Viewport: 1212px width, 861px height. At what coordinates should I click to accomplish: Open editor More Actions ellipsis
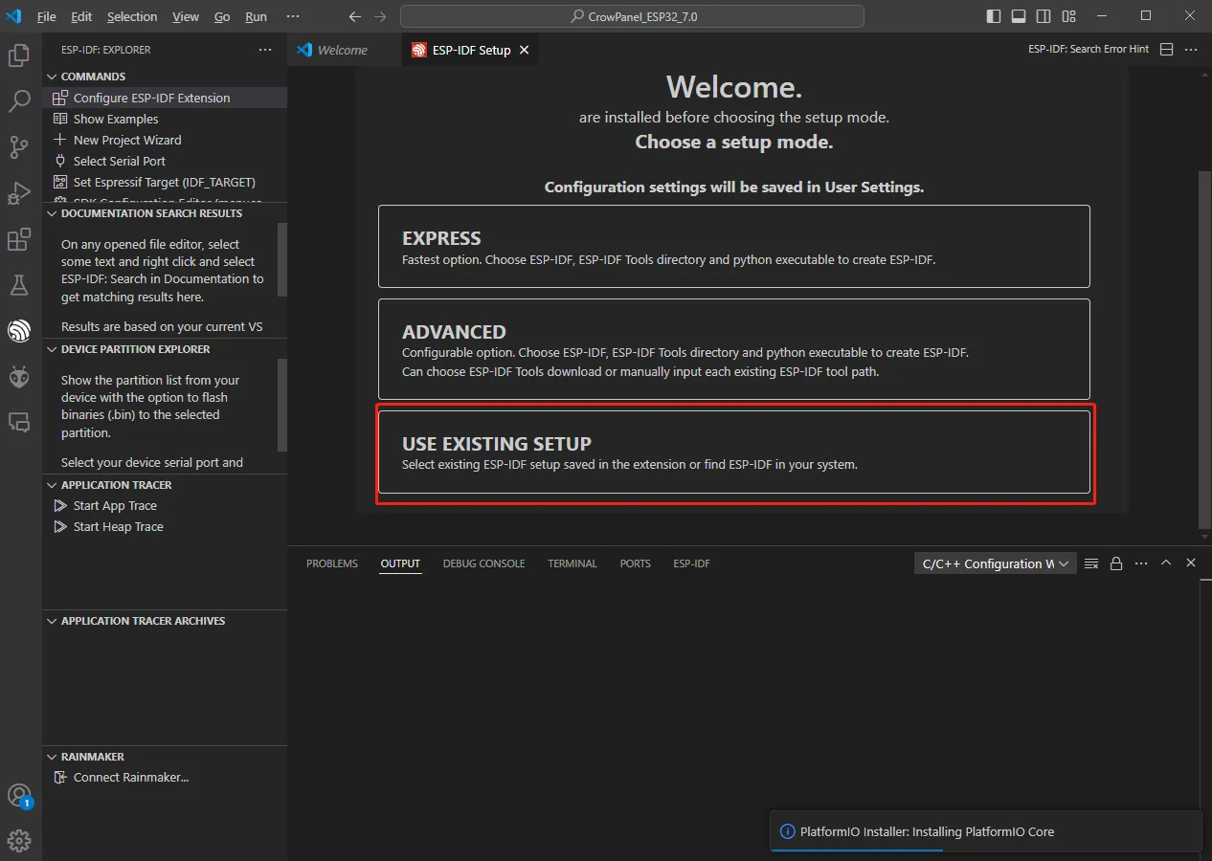[x=1191, y=50]
